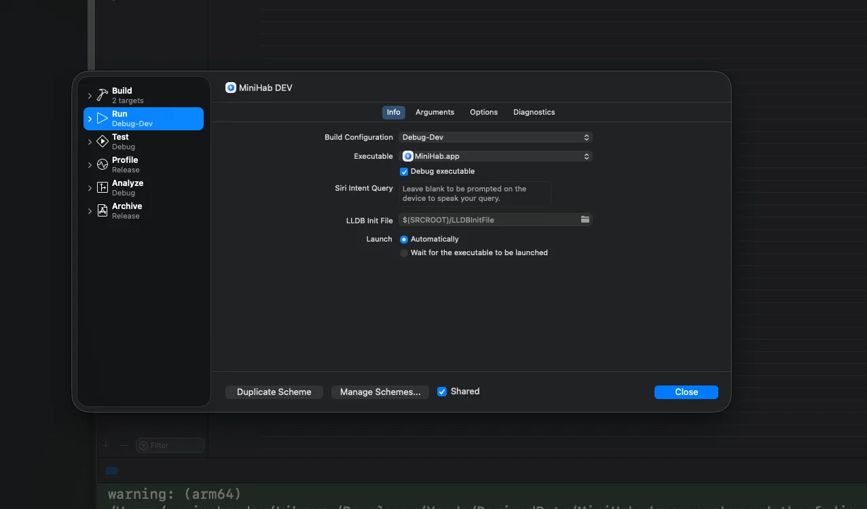867x509 pixels.
Task: Switch to the Arguments tab
Action: coord(435,112)
